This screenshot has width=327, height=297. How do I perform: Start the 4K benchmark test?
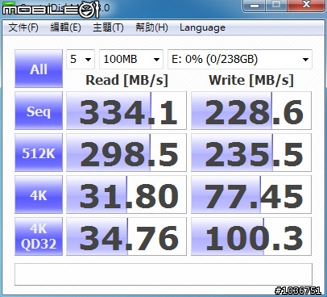tap(39, 195)
